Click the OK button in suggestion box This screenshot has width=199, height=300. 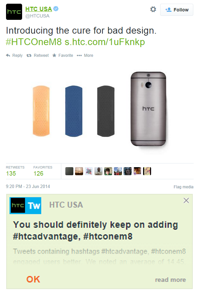pos(33,279)
